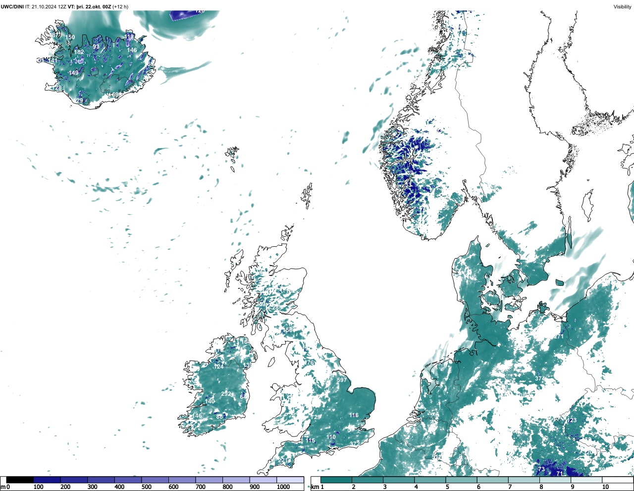Click the "(+12 h)" forecast offset
The height and width of the screenshot is (491, 634).
120,6
